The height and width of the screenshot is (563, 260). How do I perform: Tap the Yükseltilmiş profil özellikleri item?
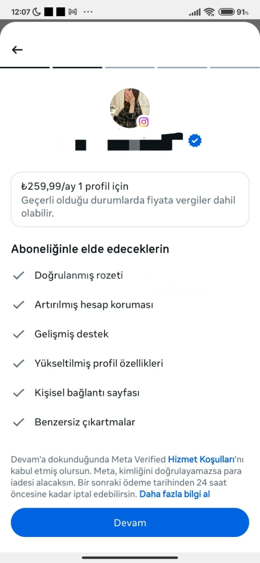coord(99,363)
